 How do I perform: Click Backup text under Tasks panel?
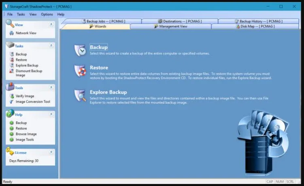tap(21, 54)
